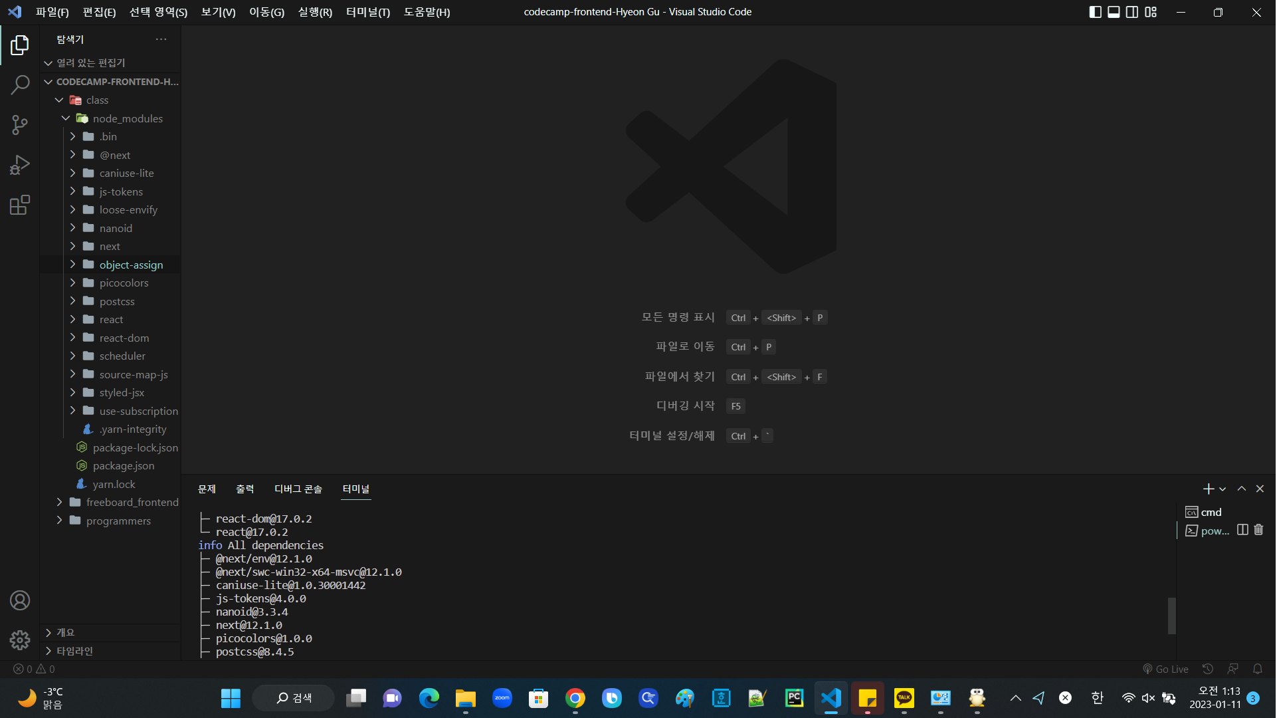1277x718 pixels.
Task: Open the 파일(F) menu
Action: tap(52, 12)
